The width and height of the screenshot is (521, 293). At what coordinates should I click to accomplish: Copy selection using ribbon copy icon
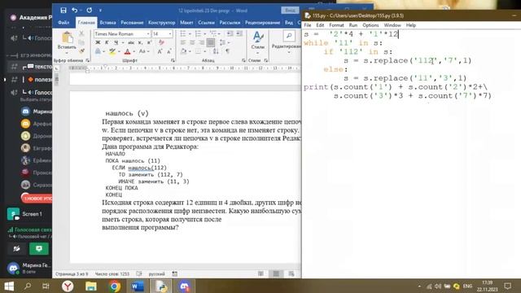pos(81,42)
